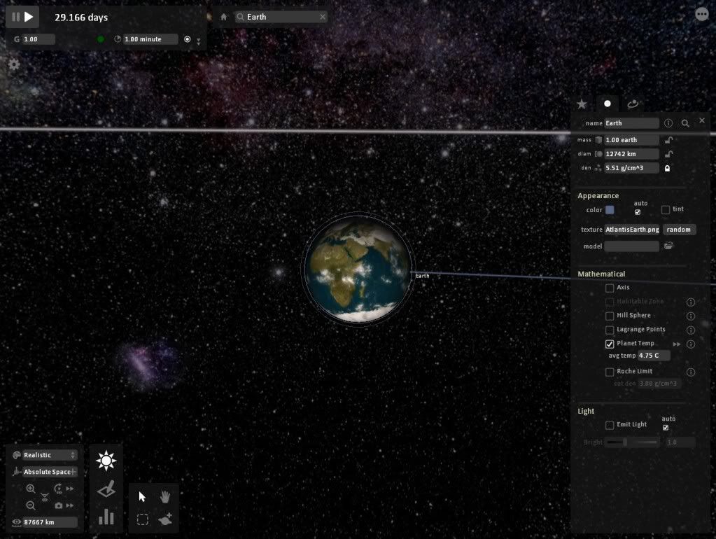The image size is (716, 539).
Task: Enable the Hill Sphere checkbox
Action: [x=610, y=316]
